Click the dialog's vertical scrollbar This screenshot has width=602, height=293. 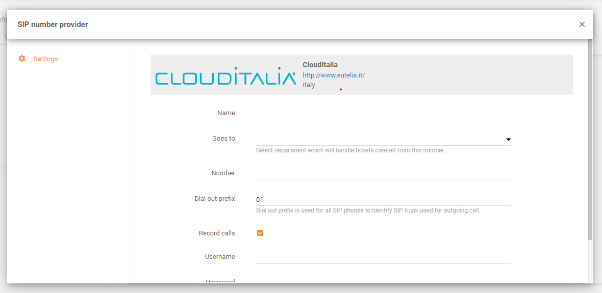click(590, 153)
